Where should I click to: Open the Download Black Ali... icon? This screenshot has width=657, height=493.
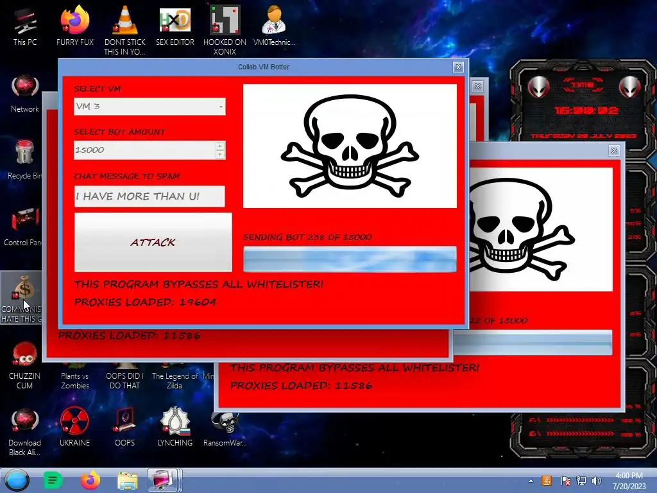25,432
